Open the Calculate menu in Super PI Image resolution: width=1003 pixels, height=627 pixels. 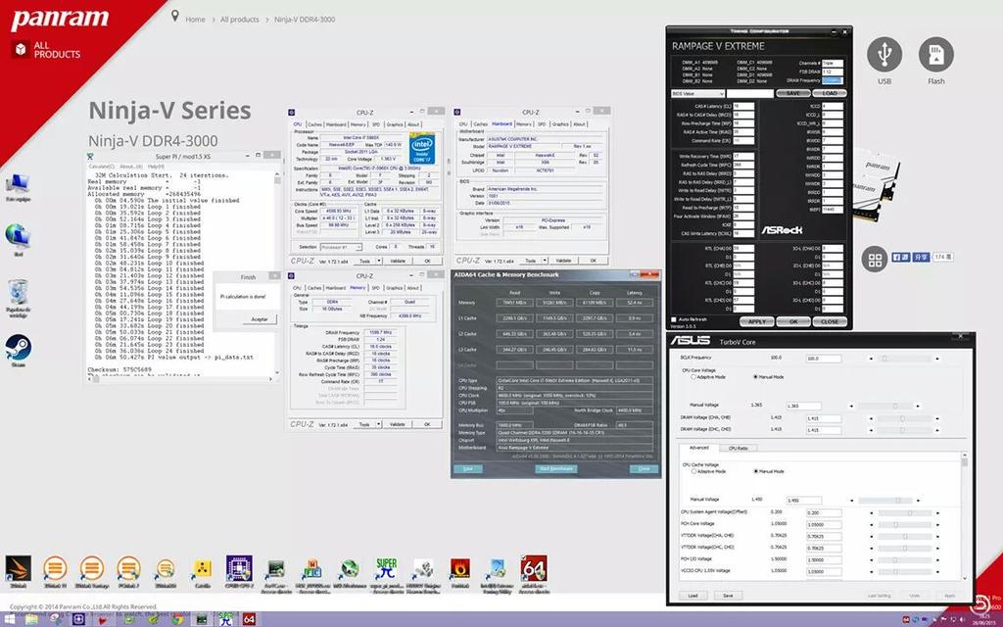pyautogui.click(x=101, y=167)
